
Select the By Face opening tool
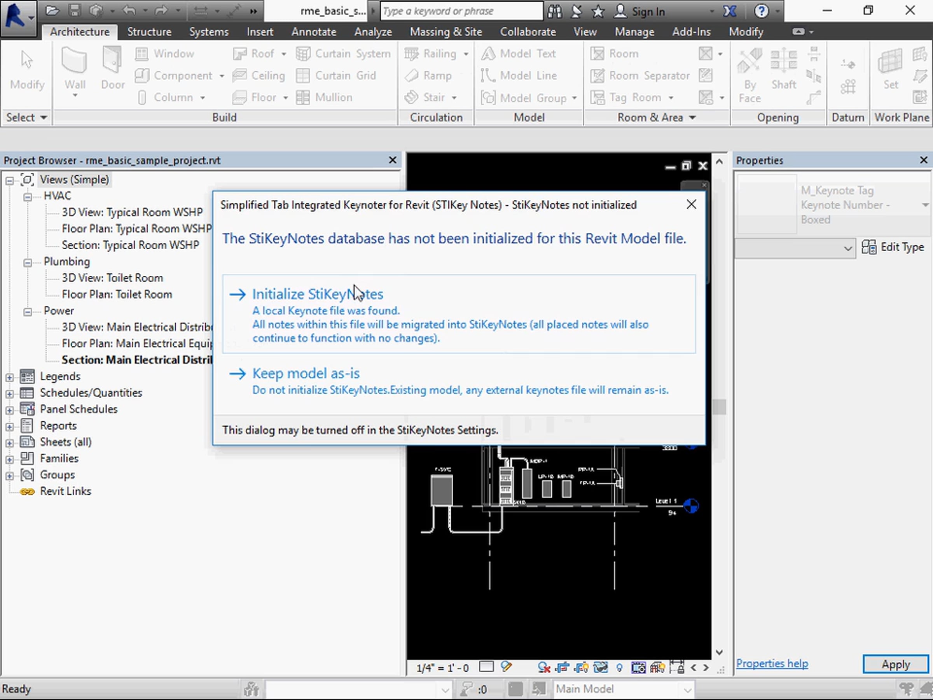(750, 75)
